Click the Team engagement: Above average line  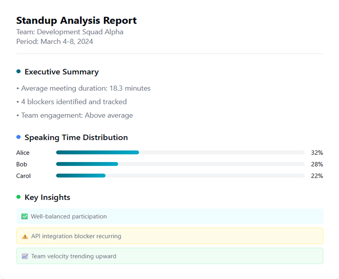coord(75,115)
